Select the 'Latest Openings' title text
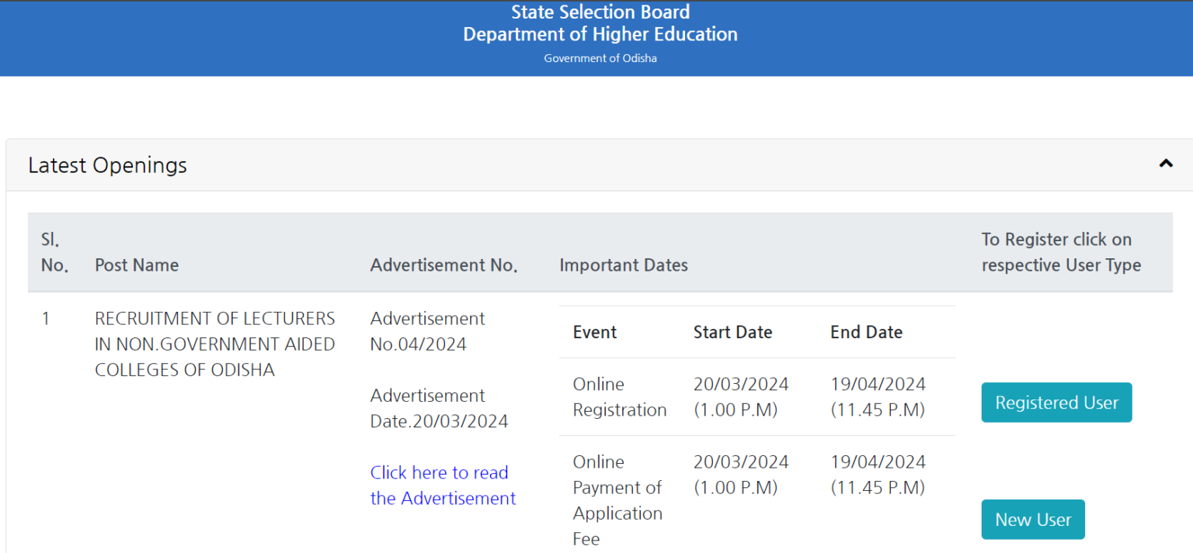This screenshot has width=1193, height=553. click(x=107, y=165)
